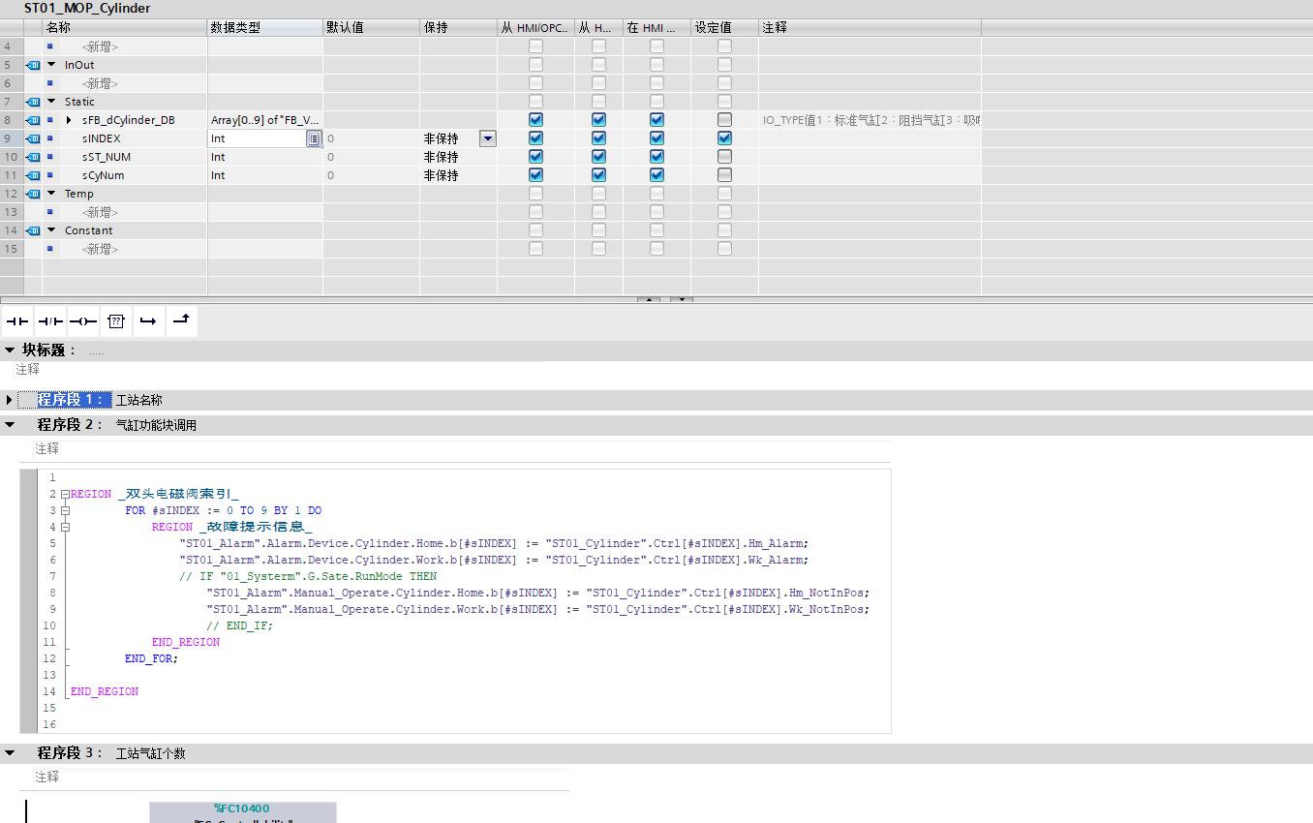
Task: Fold the REGION 故障提示信息 code block
Action: point(65,527)
